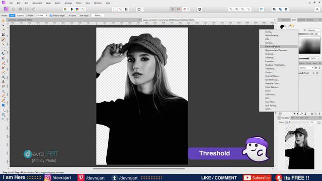Close the untitled modified document tab

(x=140, y=20)
